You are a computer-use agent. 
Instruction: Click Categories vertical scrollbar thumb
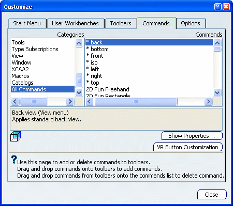pyautogui.click(x=79, y=81)
